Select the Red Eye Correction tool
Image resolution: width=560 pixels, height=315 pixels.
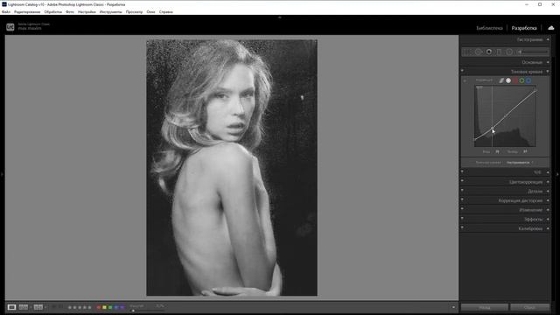pyautogui.click(x=488, y=52)
